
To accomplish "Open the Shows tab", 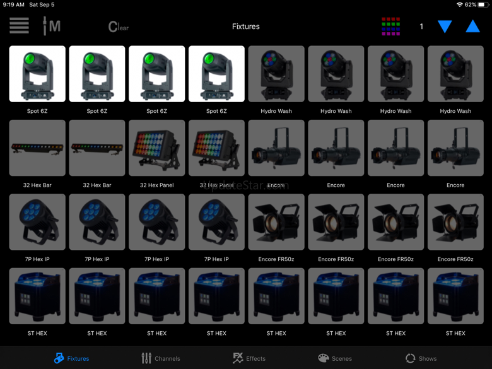I will click(421, 358).
